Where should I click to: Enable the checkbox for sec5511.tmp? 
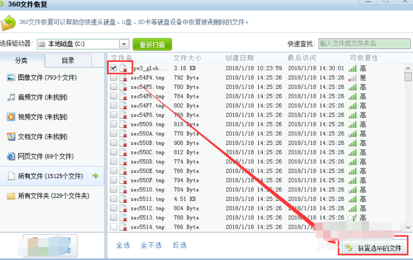pyautogui.click(x=113, y=199)
